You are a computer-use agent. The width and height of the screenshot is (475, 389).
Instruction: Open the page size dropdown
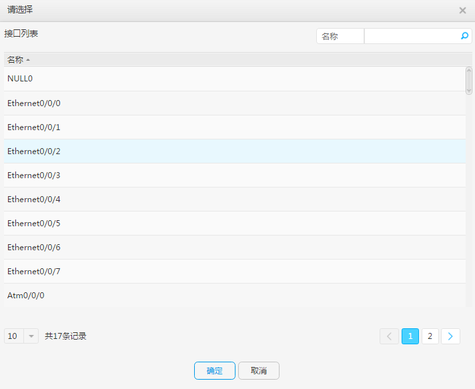coord(31,336)
